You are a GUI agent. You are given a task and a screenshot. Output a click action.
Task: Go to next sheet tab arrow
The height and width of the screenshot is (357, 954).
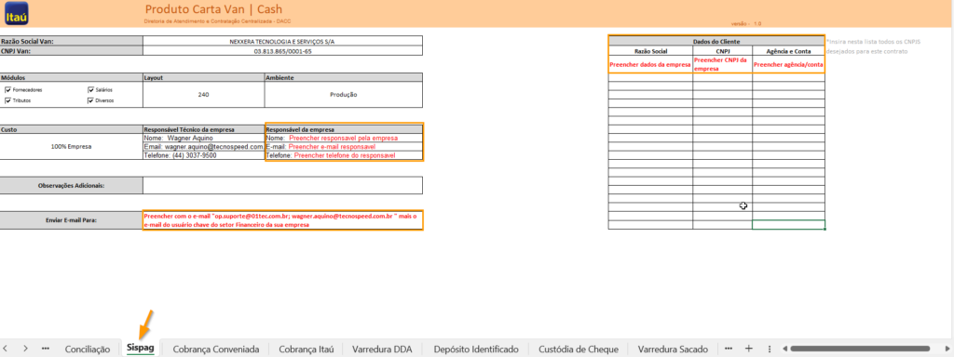[x=25, y=349]
